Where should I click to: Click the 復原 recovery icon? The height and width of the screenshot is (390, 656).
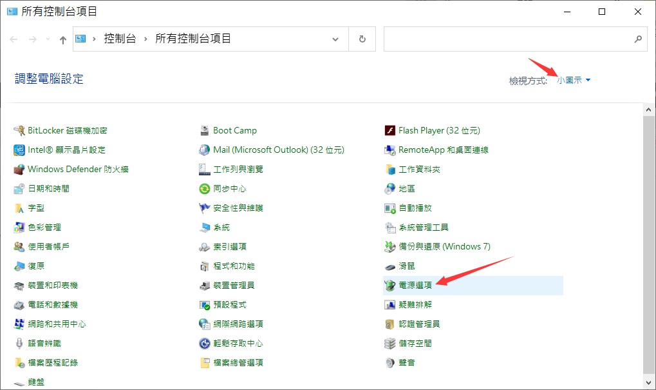pyautogui.click(x=19, y=266)
